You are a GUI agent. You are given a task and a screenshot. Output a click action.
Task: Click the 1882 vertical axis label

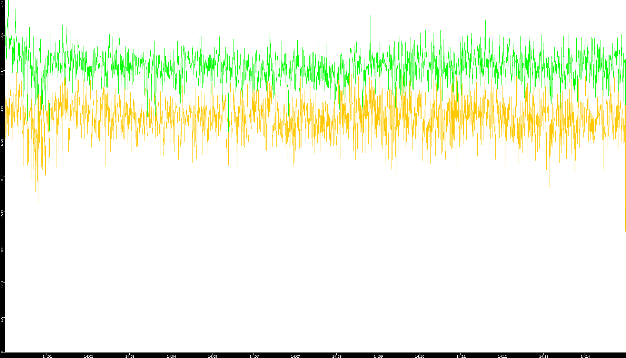pyautogui.click(x=2, y=249)
